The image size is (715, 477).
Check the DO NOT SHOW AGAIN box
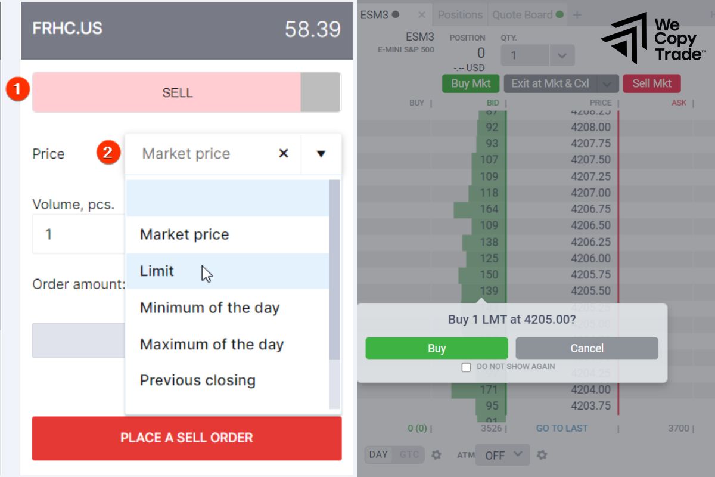467,367
